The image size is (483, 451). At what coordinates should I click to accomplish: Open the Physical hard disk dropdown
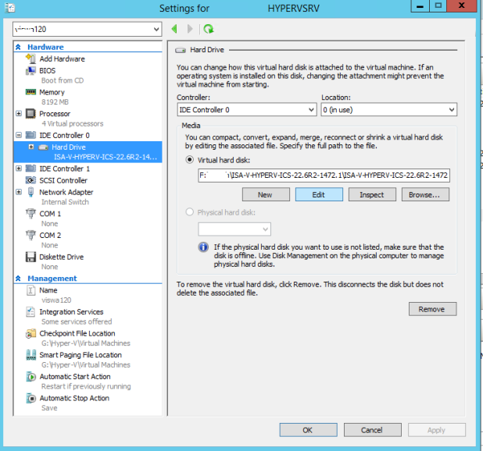(265, 229)
